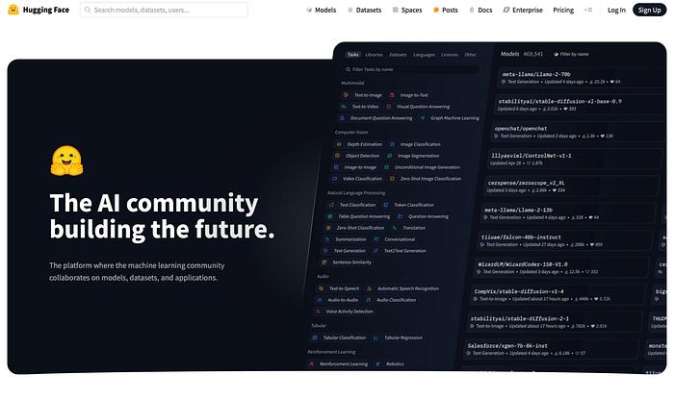Viewport: 674px width, 399px height.
Task: Select the Tasks filter tab
Action: pos(353,55)
